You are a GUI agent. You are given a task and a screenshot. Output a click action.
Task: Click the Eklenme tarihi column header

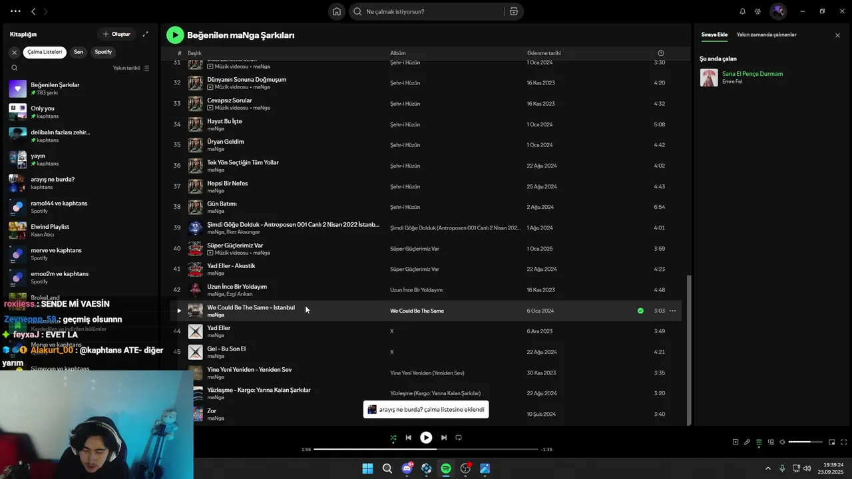pos(544,53)
